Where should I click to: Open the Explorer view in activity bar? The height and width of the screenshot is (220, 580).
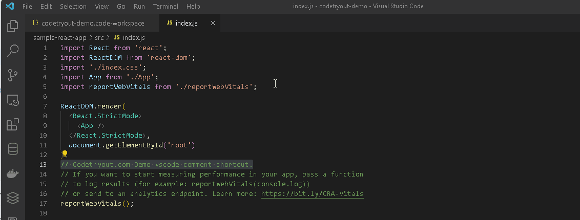(13, 26)
